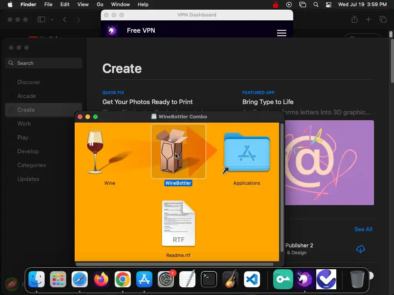Image resolution: width=394 pixels, height=295 pixels.
Task: Click WineBottler Combo horizontal scrollbar
Action: (x=175, y=264)
